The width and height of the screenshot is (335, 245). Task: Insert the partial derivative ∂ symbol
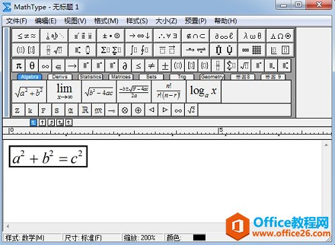point(125,66)
